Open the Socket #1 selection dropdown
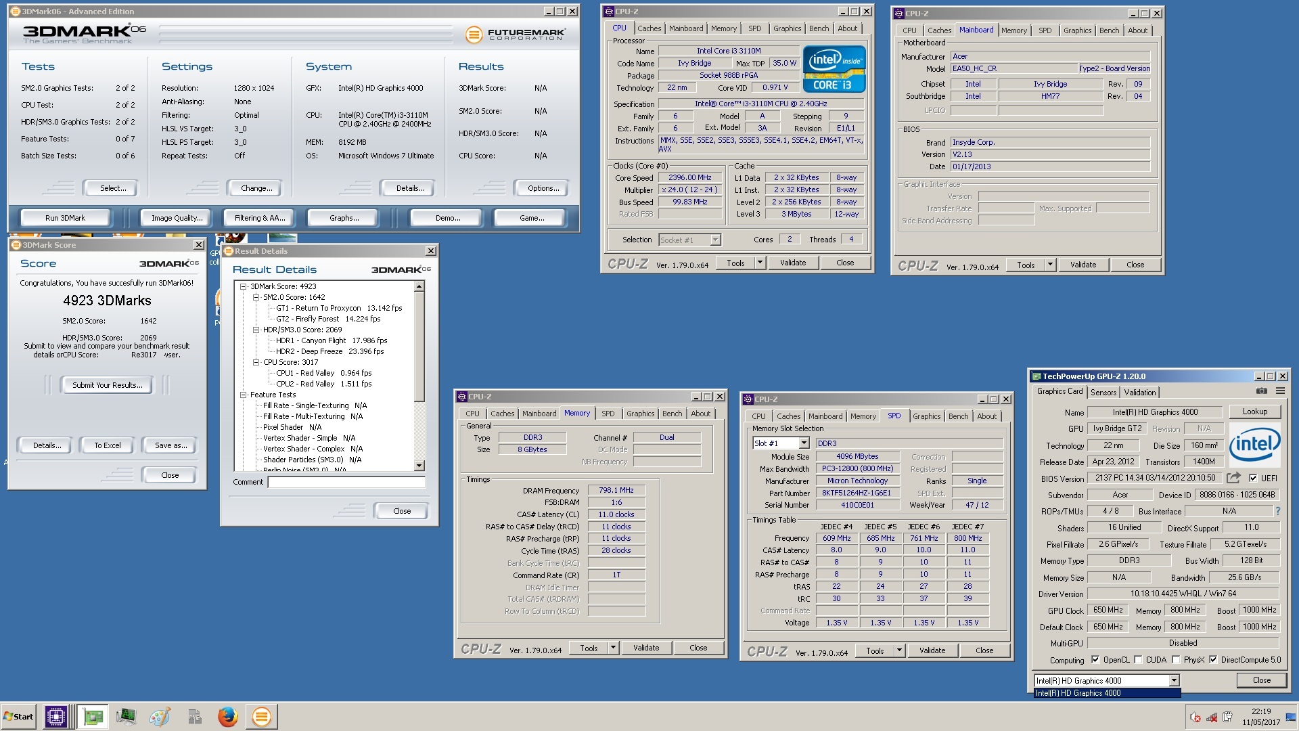This screenshot has height=731, width=1299. (x=715, y=240)
